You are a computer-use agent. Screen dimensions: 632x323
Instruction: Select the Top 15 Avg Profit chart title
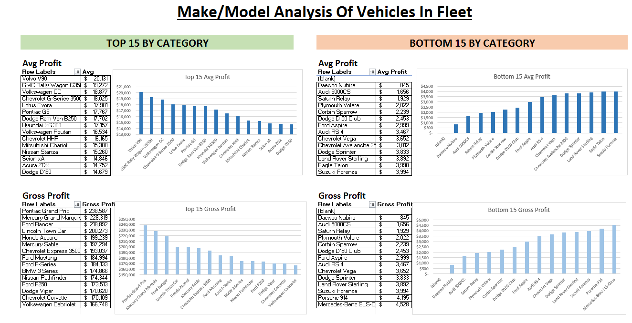pyautogui.click(x=207, y=77)
